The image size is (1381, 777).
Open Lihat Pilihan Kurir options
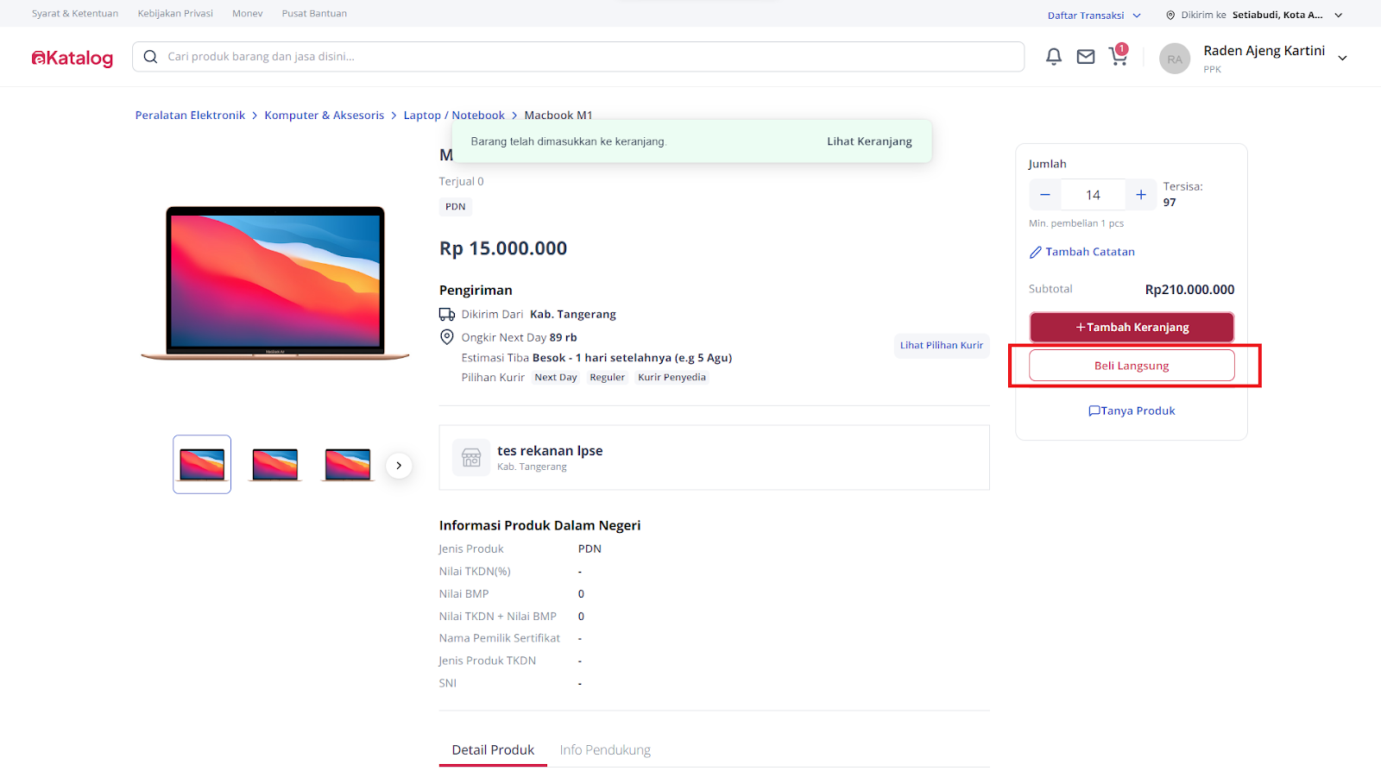pyautogui.click(x=941, y=346)
